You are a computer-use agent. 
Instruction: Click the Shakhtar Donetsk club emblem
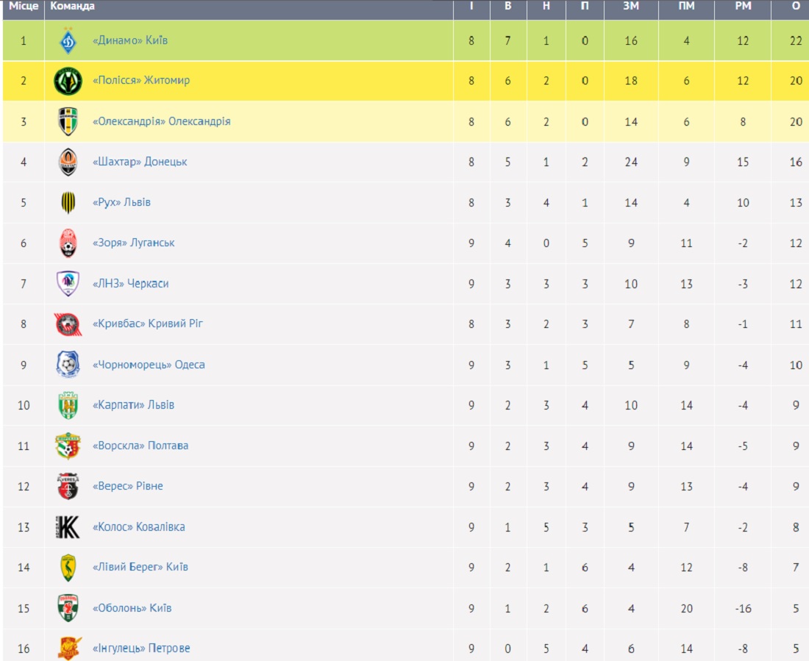click(68, 162)
